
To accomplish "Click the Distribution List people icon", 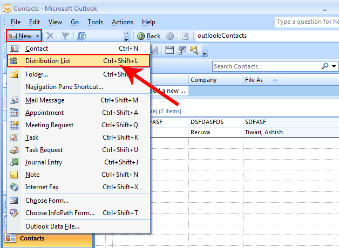I will [14, 61].
